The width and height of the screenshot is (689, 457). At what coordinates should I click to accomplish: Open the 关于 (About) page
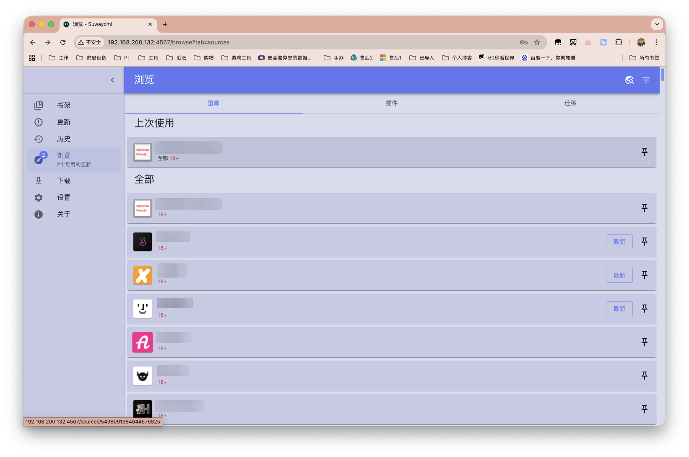point(63,214)
